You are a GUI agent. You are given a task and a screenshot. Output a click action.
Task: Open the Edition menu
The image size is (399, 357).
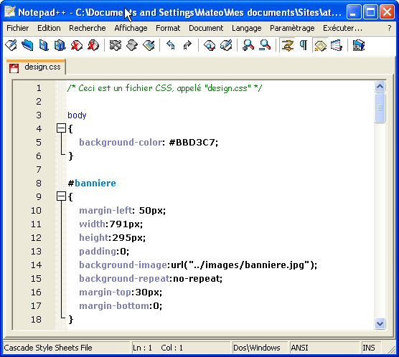click(49, 28)
